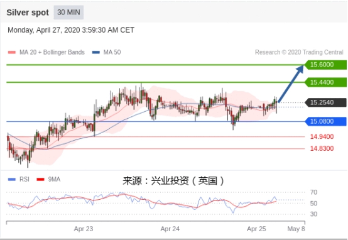Click the RSI 30 level label

tap(313, 214)
